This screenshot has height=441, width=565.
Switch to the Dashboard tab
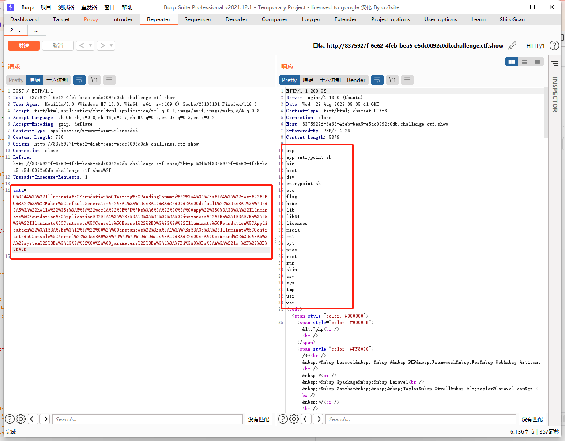25,19
